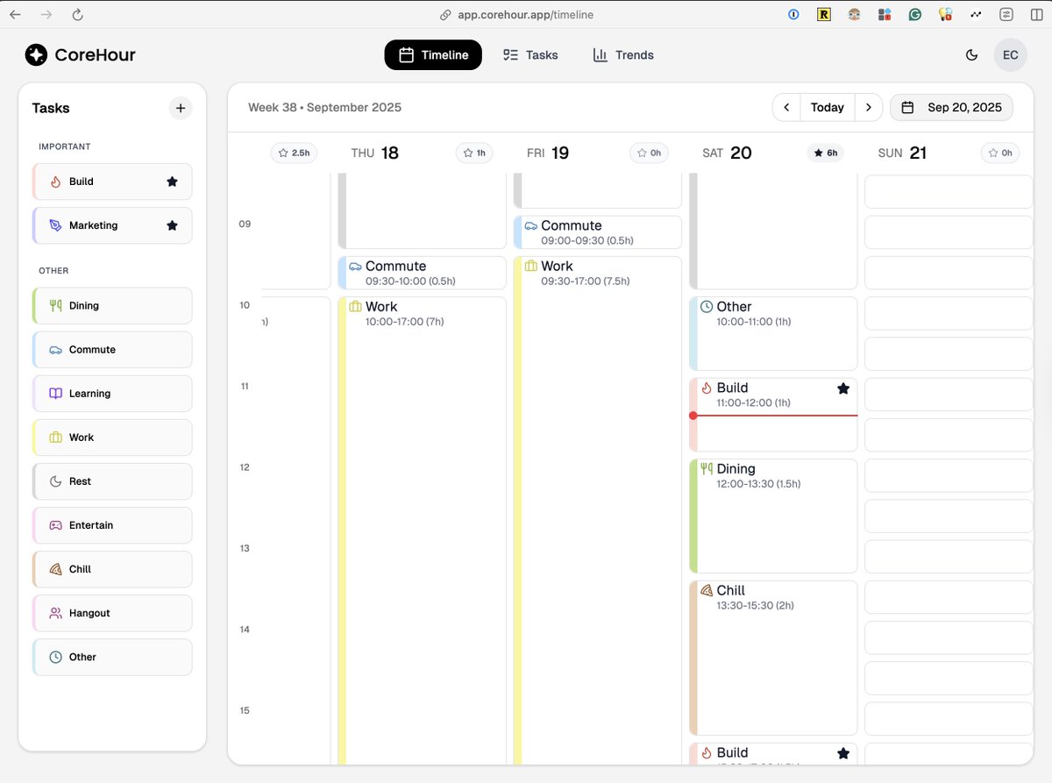The width and height of the screenshot is (1052, 783).
Task: Click the SUN 21 day header
Action: 902,153
